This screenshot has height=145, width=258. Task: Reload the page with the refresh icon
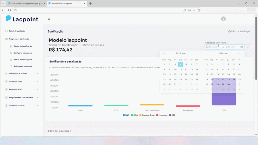(x=9, y=10)
